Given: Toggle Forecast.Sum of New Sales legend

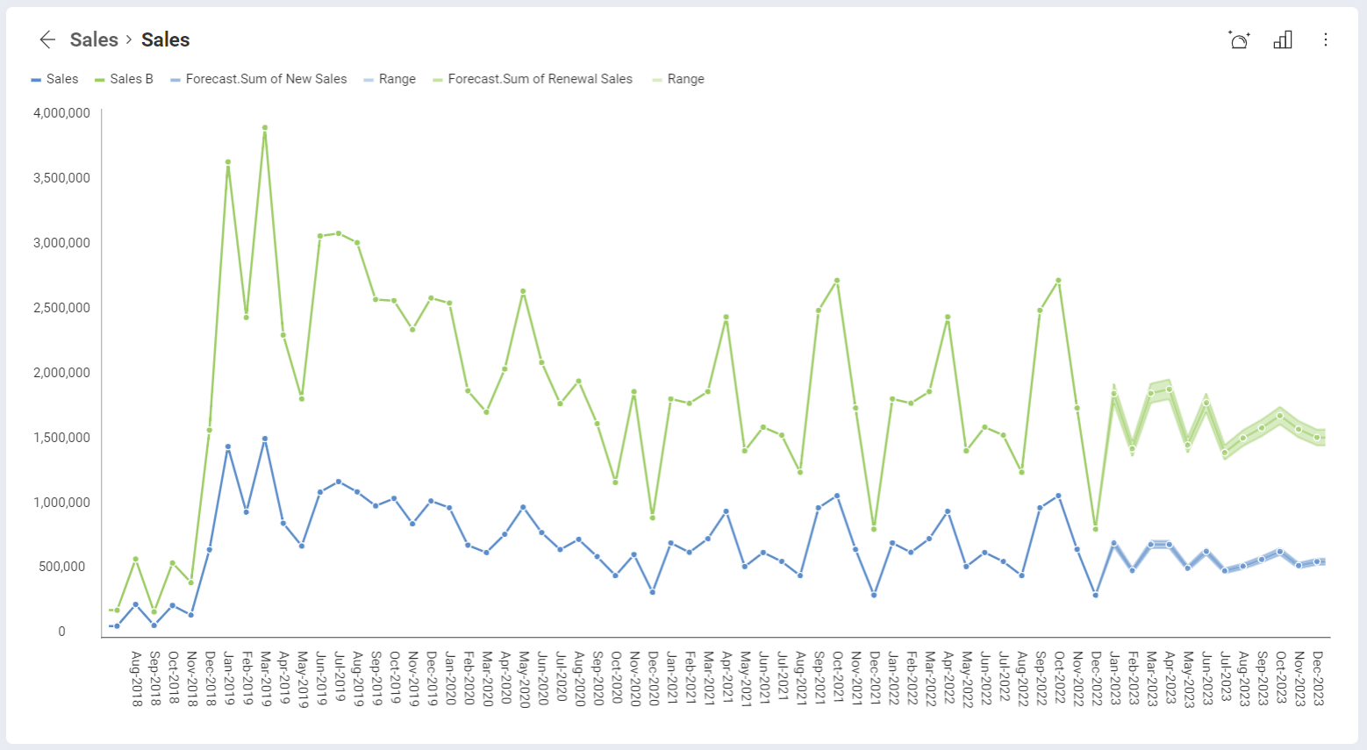Looking at the screenshot, I should click(259, 79).
